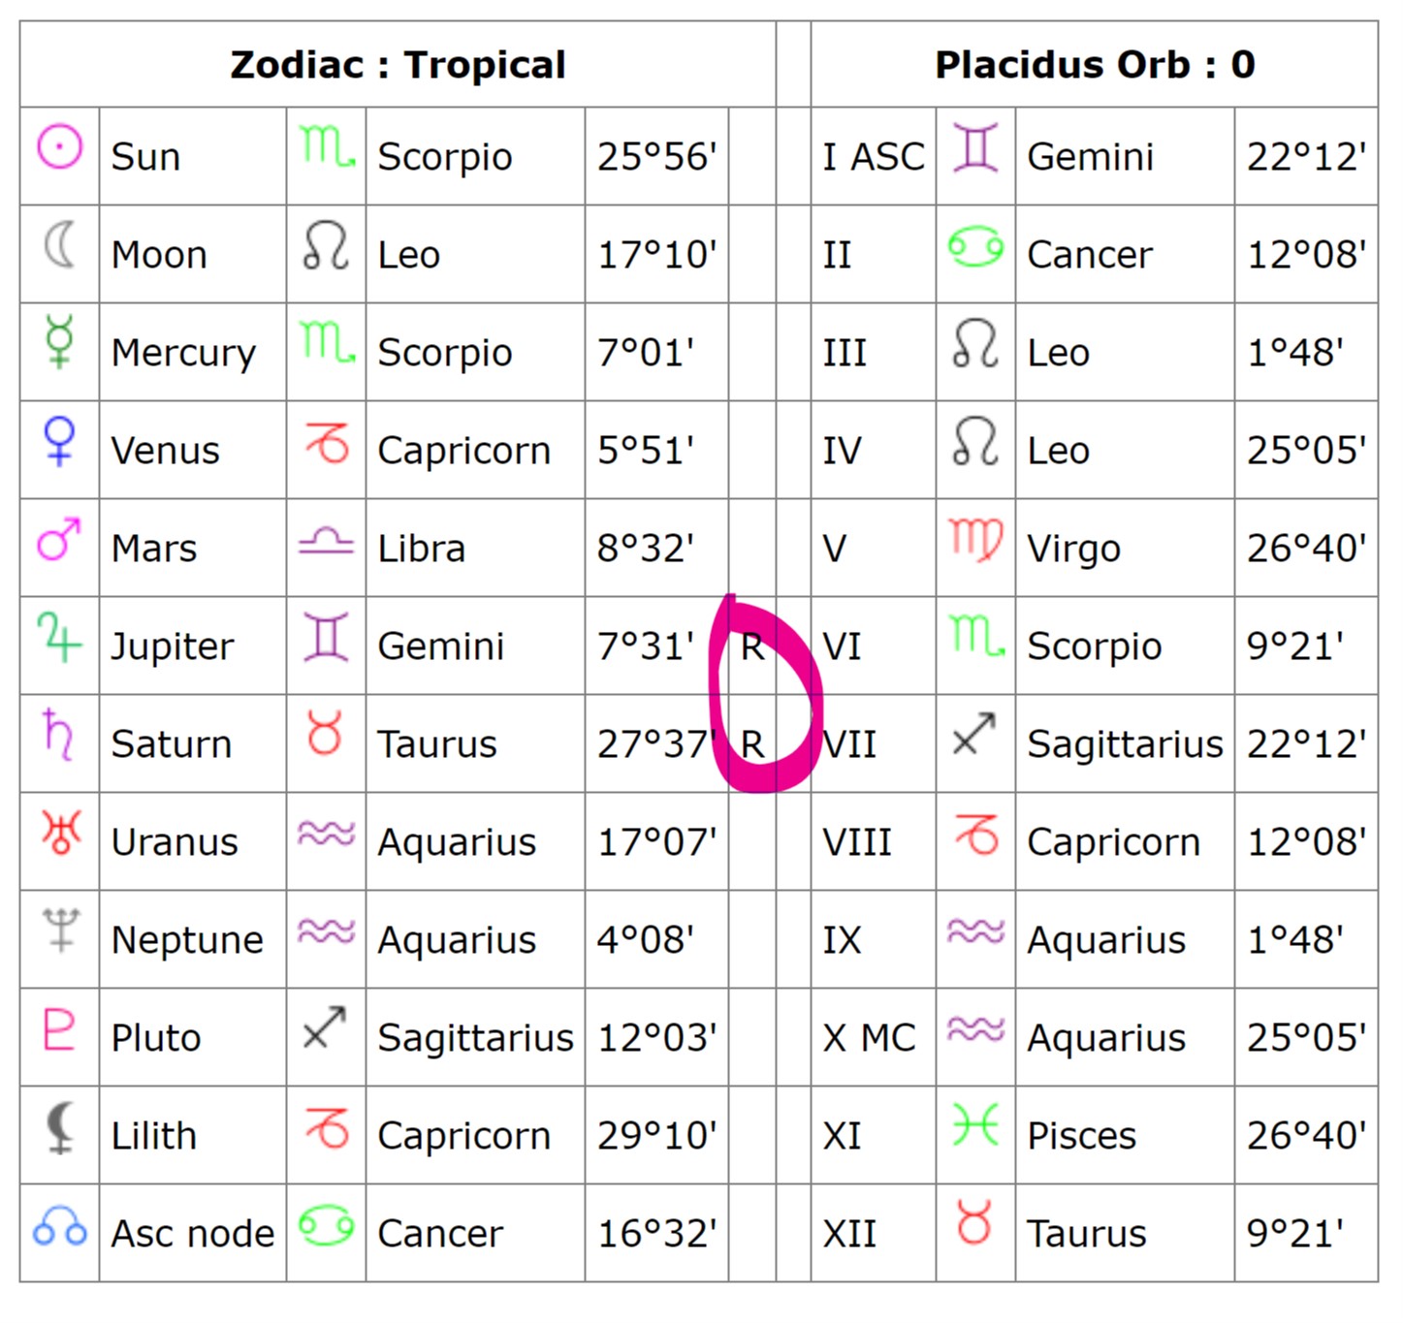1403x1323 pixels.
Task: Select the X MC house label
Action: tap(869, 1038)
